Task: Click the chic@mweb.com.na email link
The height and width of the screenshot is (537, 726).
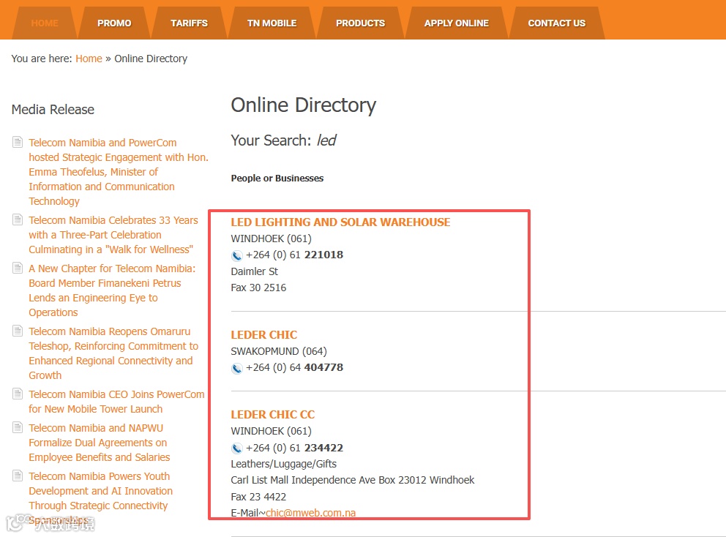Action: [311, 513]
